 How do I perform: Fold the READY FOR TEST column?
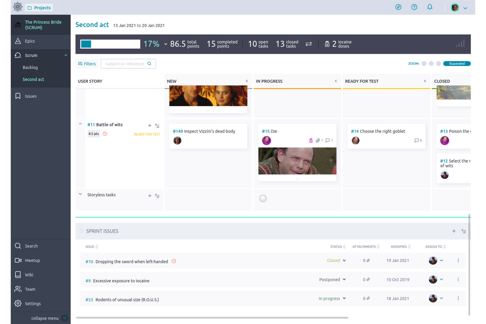point(425,81)
